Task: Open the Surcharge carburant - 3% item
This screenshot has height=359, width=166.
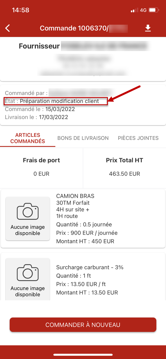Action: pyautogui.click(x=83, y=277)
